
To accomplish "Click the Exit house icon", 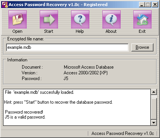I will coord(142,19).
